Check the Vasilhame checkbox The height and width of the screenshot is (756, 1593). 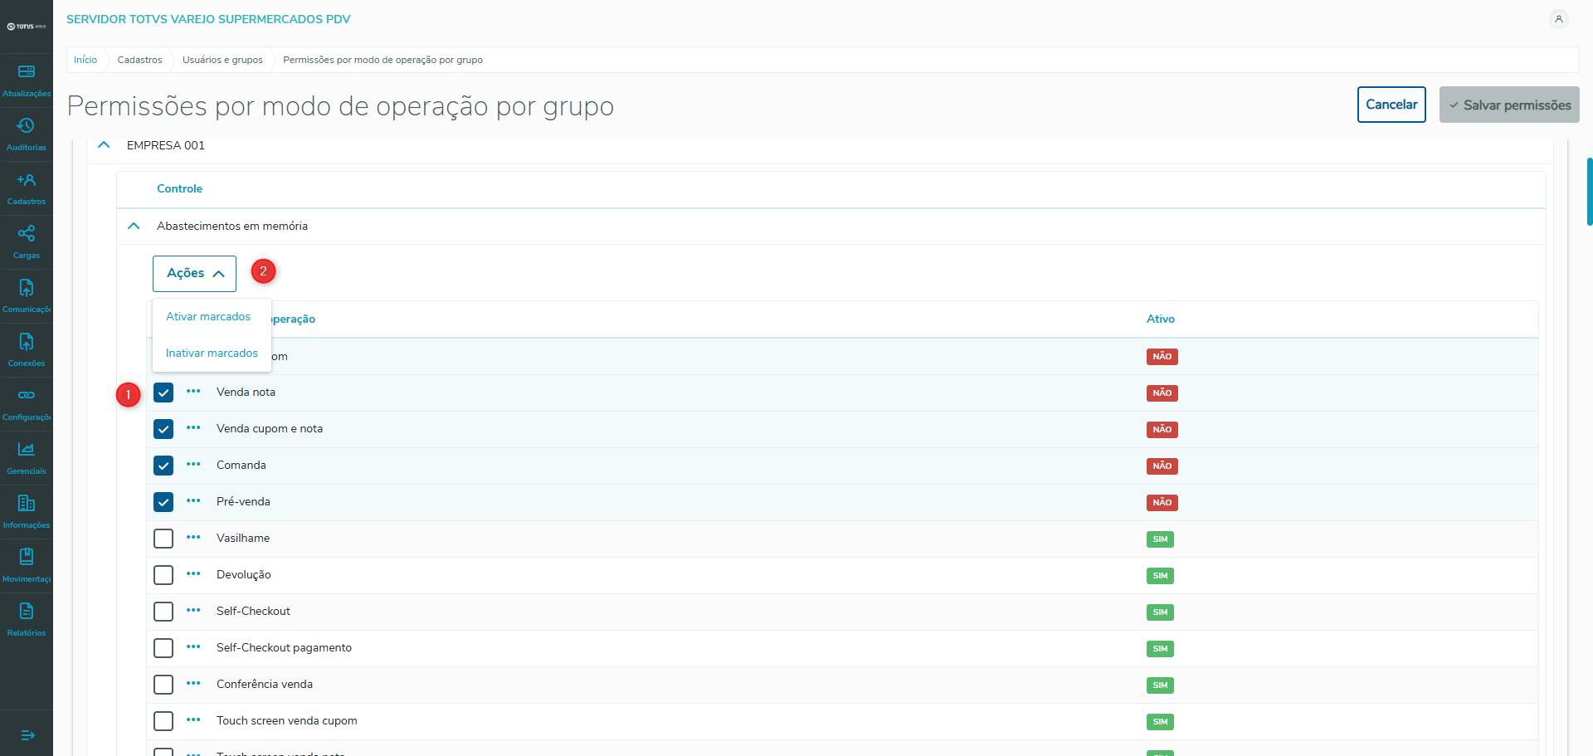click(x=163, y=539)
